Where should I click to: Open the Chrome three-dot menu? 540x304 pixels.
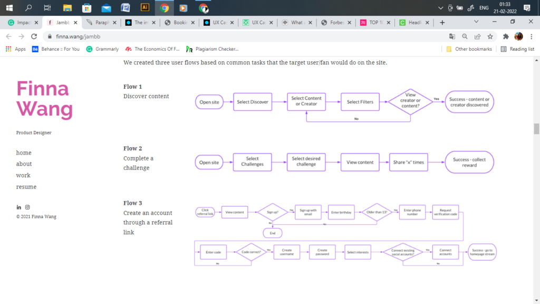click(x=531, y=36)
